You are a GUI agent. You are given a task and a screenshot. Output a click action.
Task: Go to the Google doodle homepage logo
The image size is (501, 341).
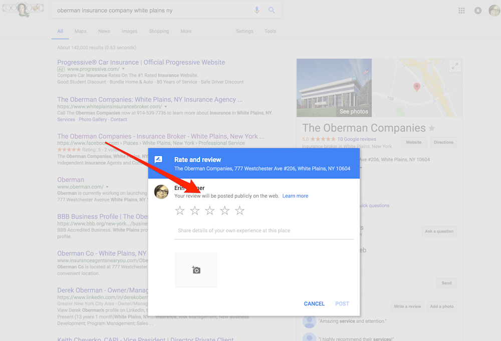(23, 9)
